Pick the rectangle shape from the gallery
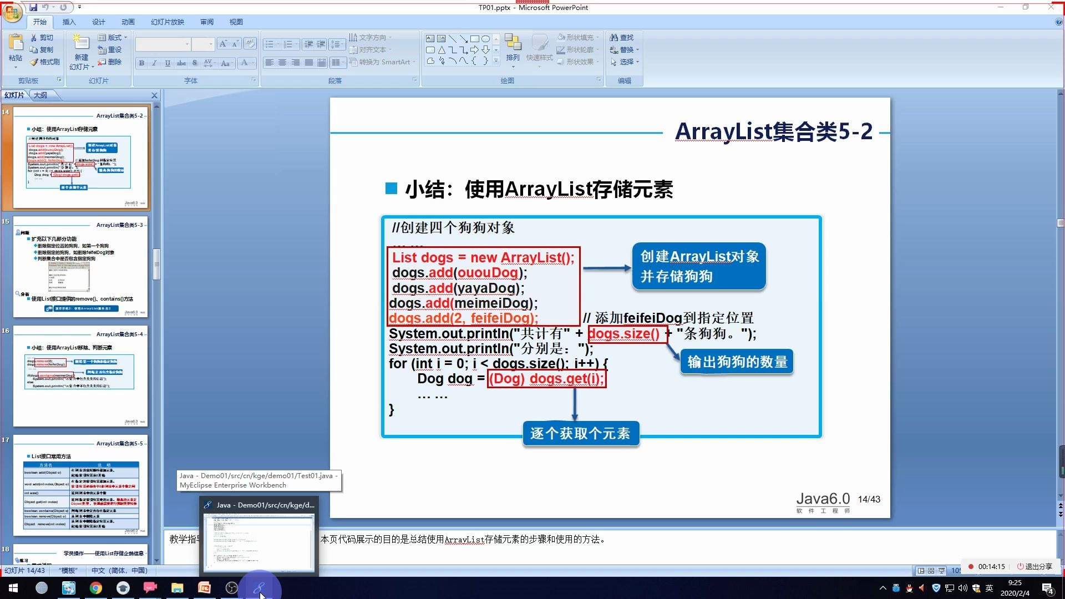Image resolution: width=1065 pixels, height=599 pixels. click(474, 39)
